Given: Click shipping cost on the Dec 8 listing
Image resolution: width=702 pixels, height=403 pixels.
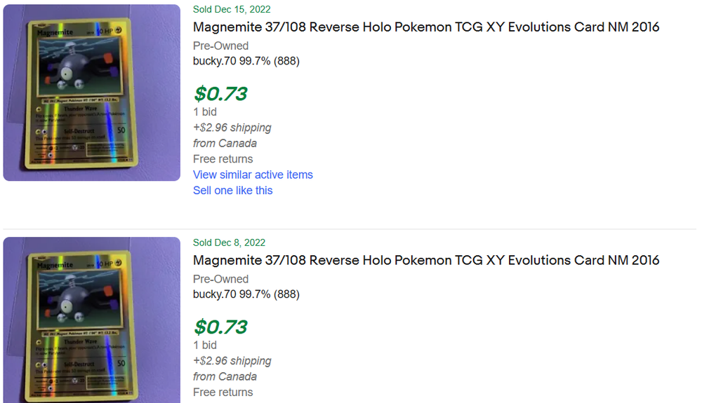Looking at the screenshot, I should tap(232, 361).
